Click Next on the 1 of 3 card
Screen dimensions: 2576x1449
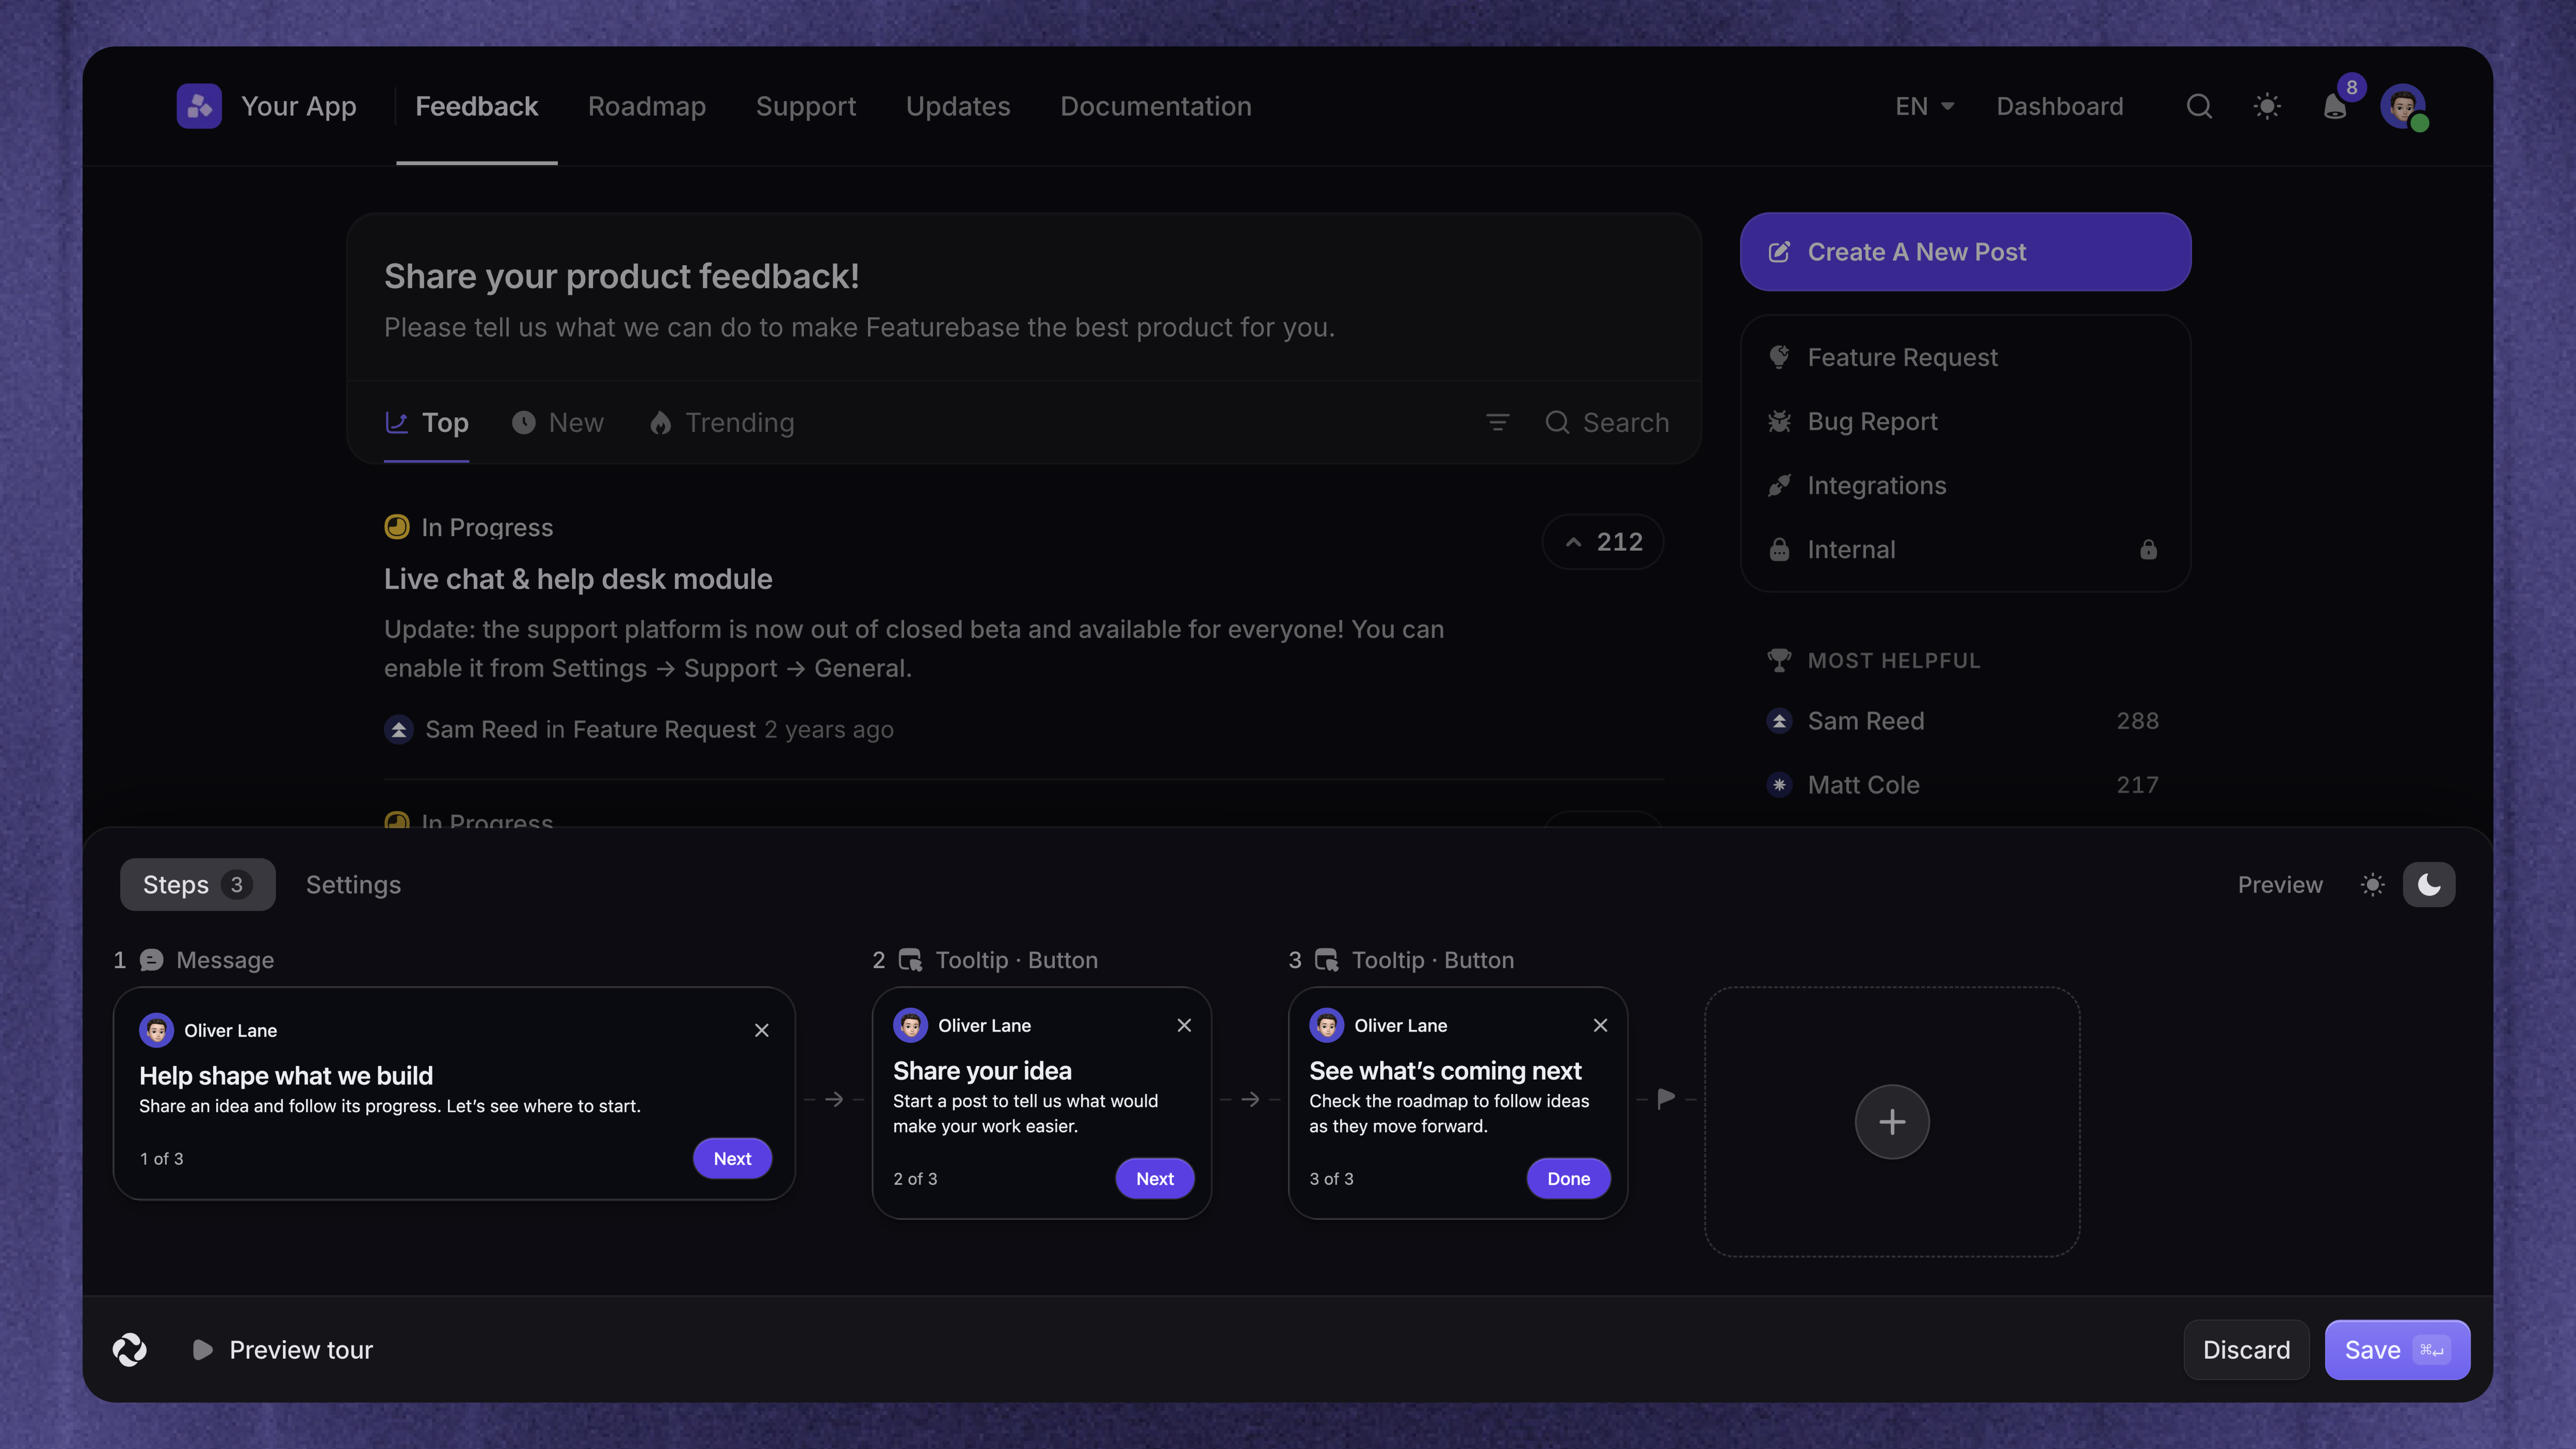coord(732,1158)
